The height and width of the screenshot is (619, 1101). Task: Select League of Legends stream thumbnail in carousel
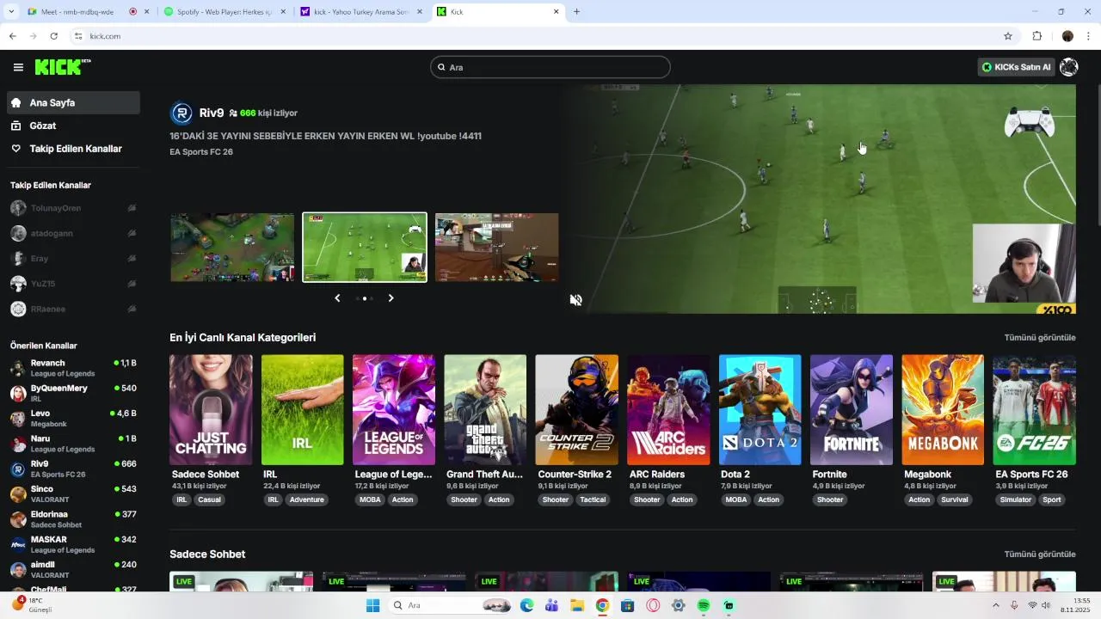pyautogui.click(x=232, y=248)
